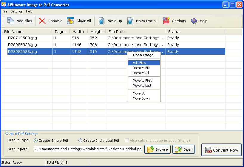Screen dimensions: 244x167
Task: Click the Output path text field
Action: tap(88, 149)
